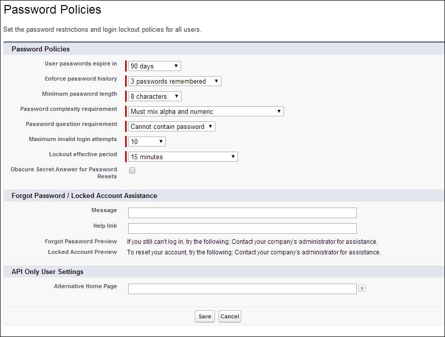The width and height of the screenshot is (445, 337).
Task: Click the Save button
Action: click(x=205, y=316)
